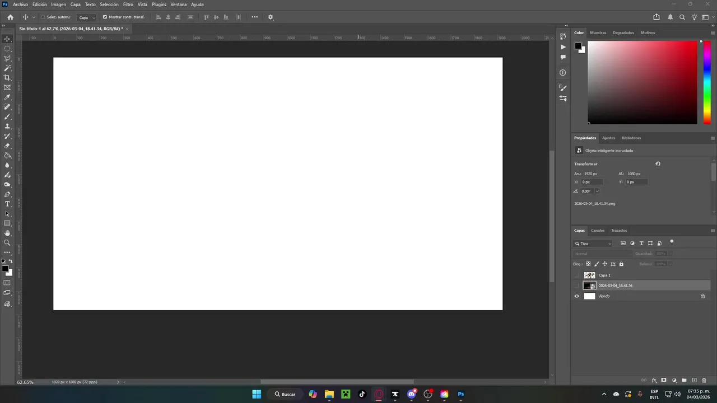Select the Horizontal Type tool
Viewport: 717px width, 403px height.
tap(7, 204)
